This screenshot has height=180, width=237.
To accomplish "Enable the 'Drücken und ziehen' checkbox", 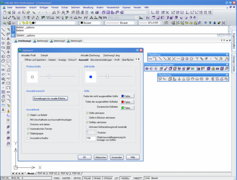I will [28, 124].
